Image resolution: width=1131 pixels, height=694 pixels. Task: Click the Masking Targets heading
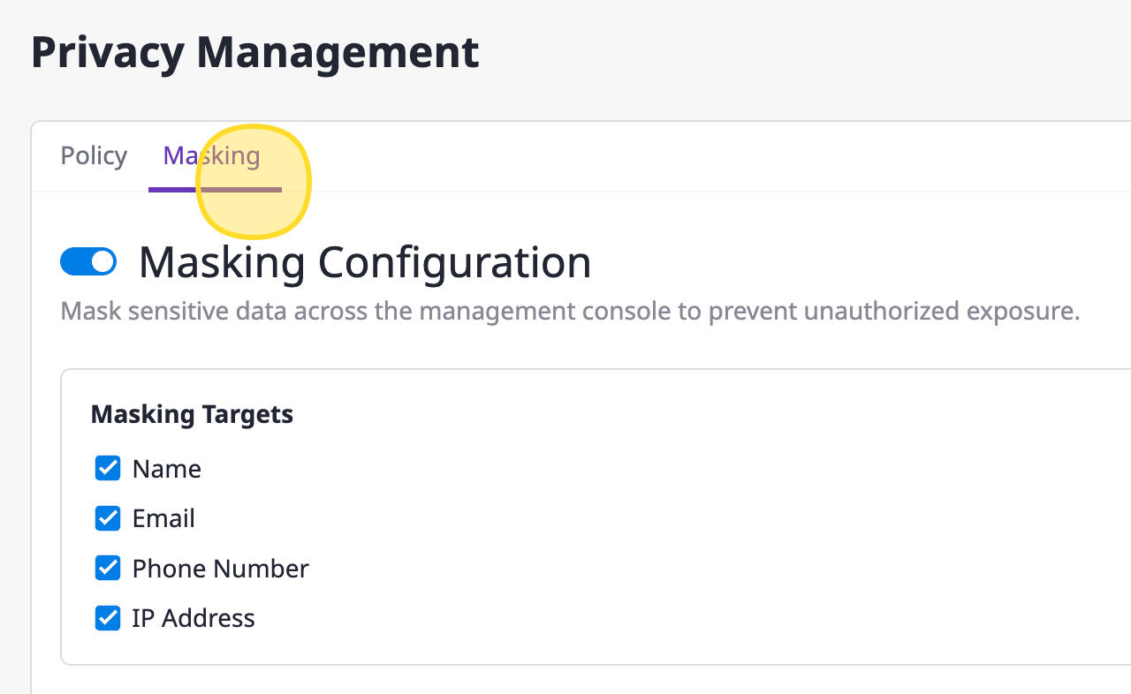[x=192, y=414]
